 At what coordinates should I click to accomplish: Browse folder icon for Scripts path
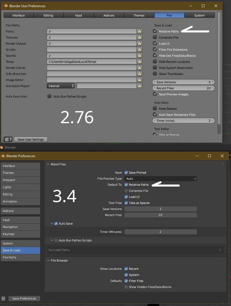pos(139,49)
